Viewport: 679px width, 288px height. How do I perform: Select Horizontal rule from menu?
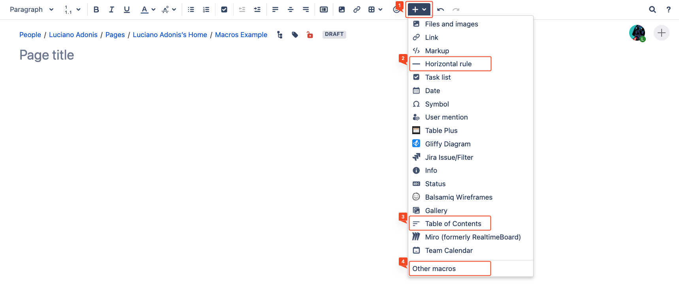[448, 64]
